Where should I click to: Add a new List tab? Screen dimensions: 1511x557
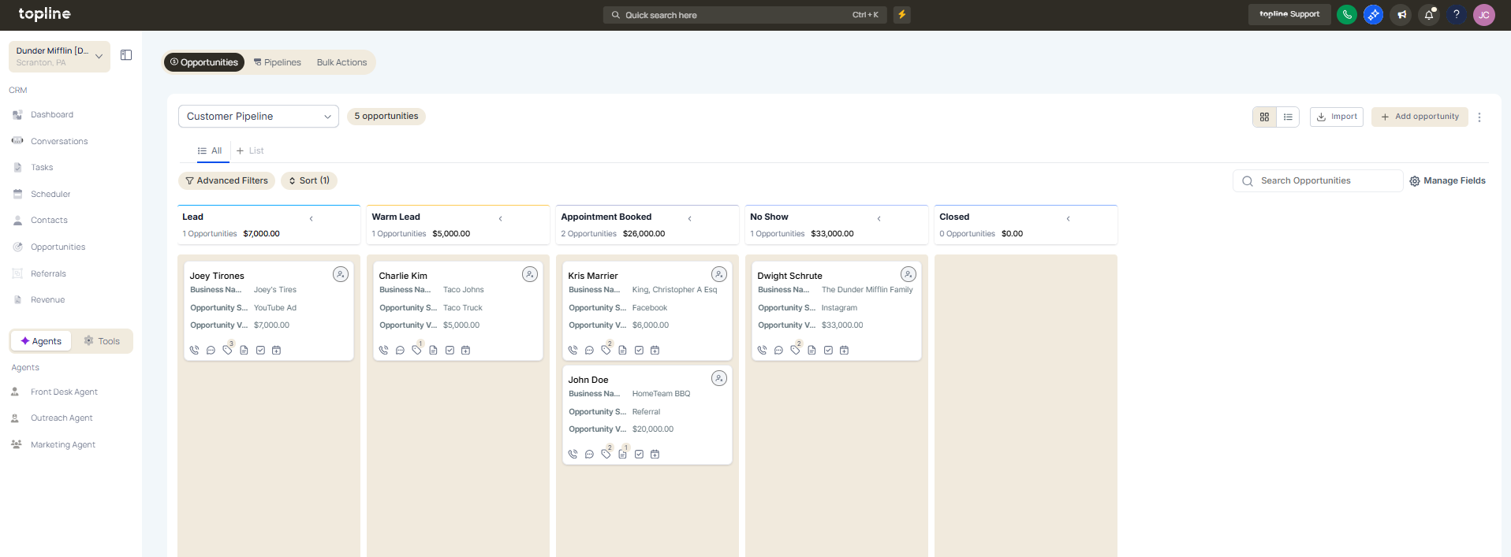(250, 150)
